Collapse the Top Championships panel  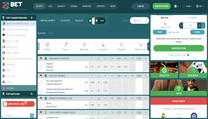coord(32,18)
